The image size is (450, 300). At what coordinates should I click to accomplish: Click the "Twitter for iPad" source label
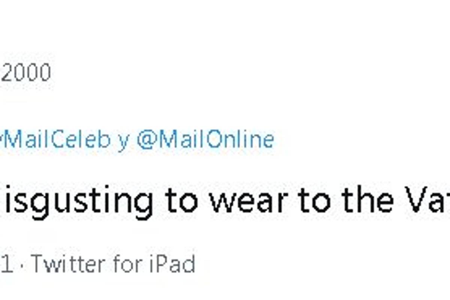[113, 264]
